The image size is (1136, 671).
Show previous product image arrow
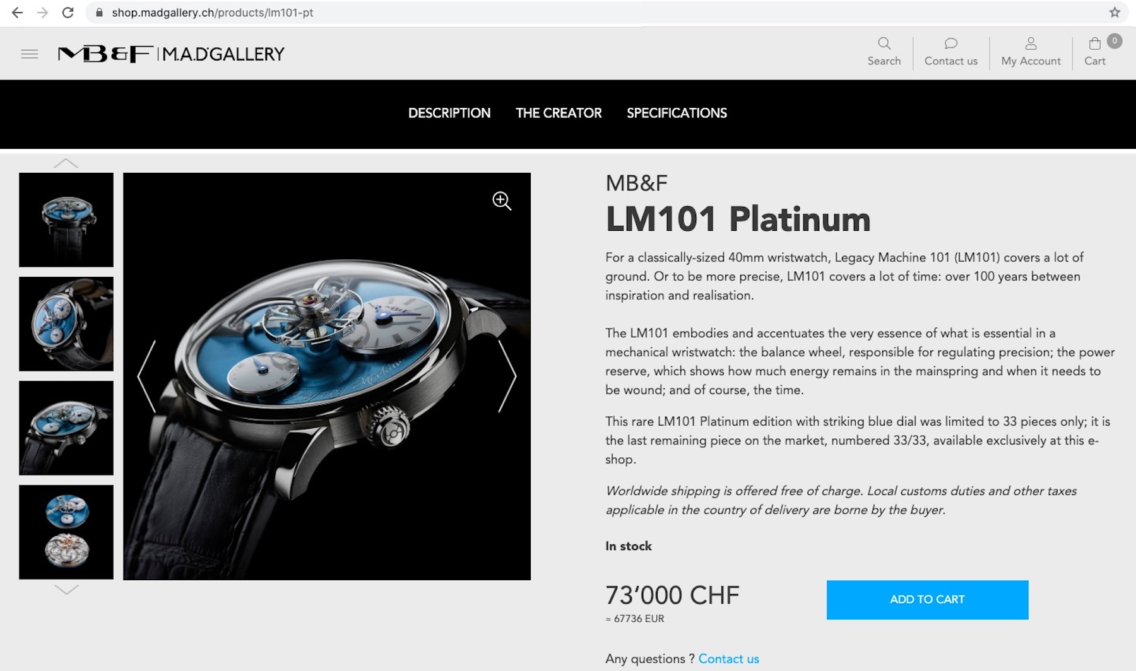[146, 376]
